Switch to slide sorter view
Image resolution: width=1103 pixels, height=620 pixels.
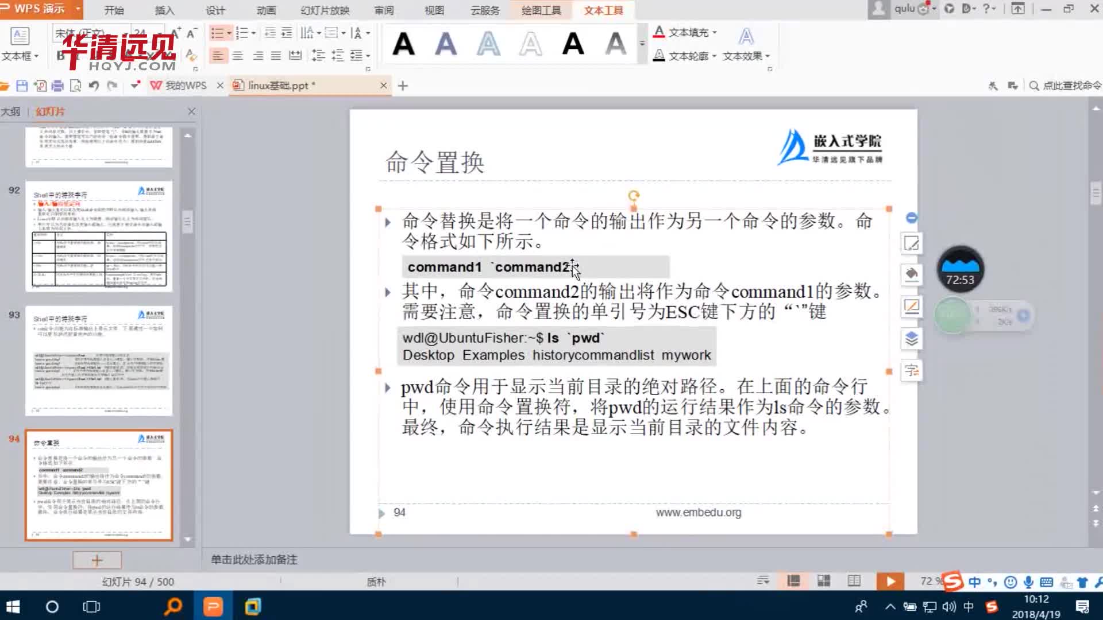(x=824, y=581)
